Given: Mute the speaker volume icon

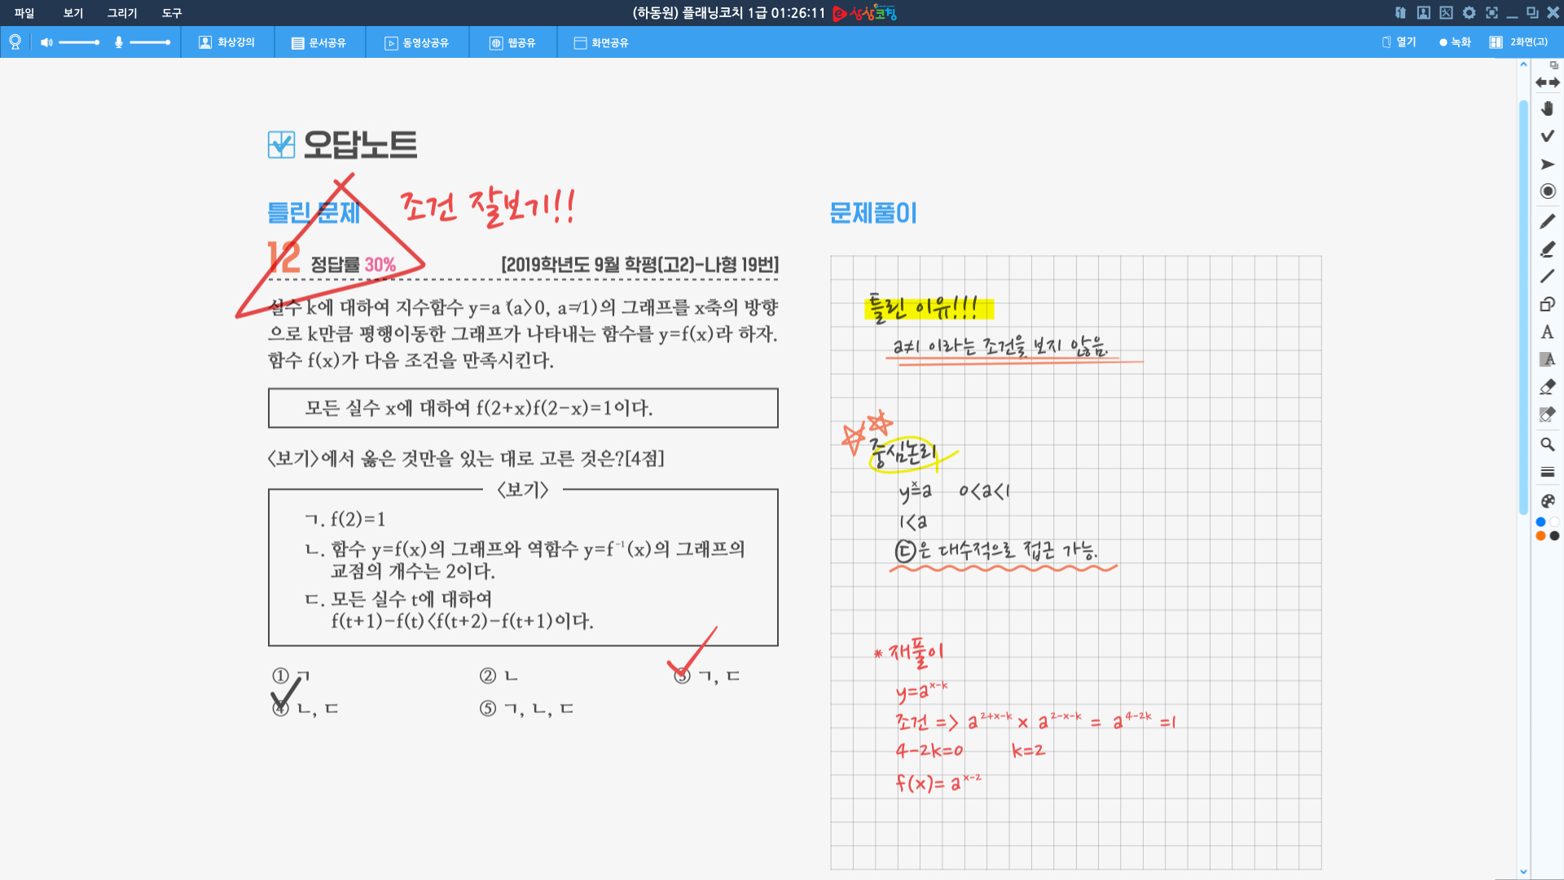Looking at the screenshot, I should [x=46, y=42].
